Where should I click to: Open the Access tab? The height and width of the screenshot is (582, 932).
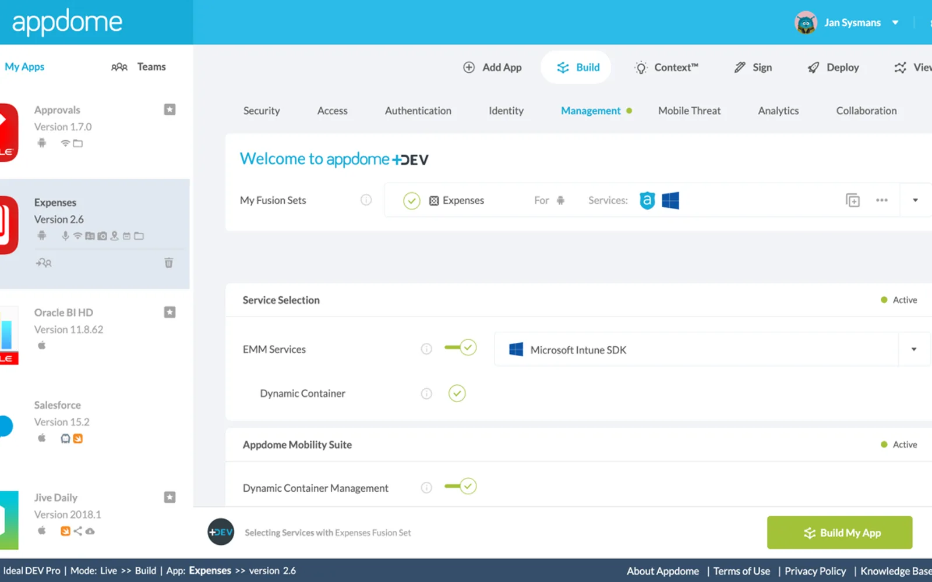coord(332,111)
